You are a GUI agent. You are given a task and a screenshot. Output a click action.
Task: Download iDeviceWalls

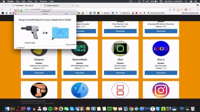point(80,73)
